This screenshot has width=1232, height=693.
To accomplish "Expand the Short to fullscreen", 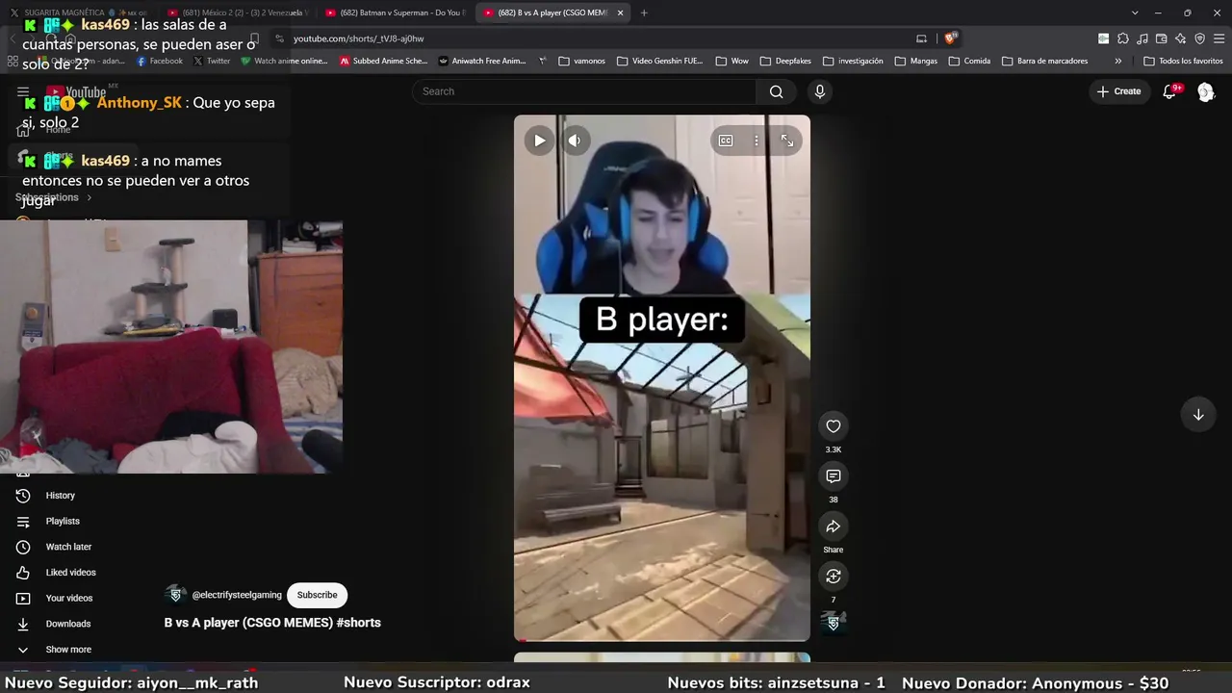I will click(787, 141).
